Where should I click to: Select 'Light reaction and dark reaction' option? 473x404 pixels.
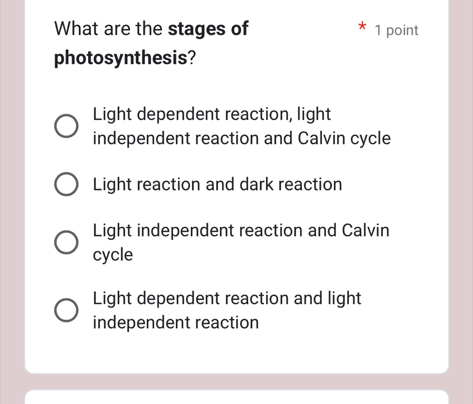click(66, 184)
